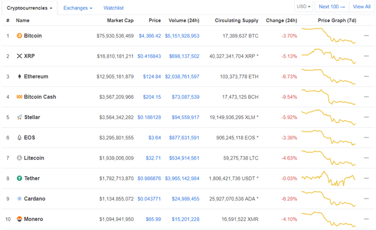Go to Next 100 cryptocurrencies
376x230 pixels.
332,7
